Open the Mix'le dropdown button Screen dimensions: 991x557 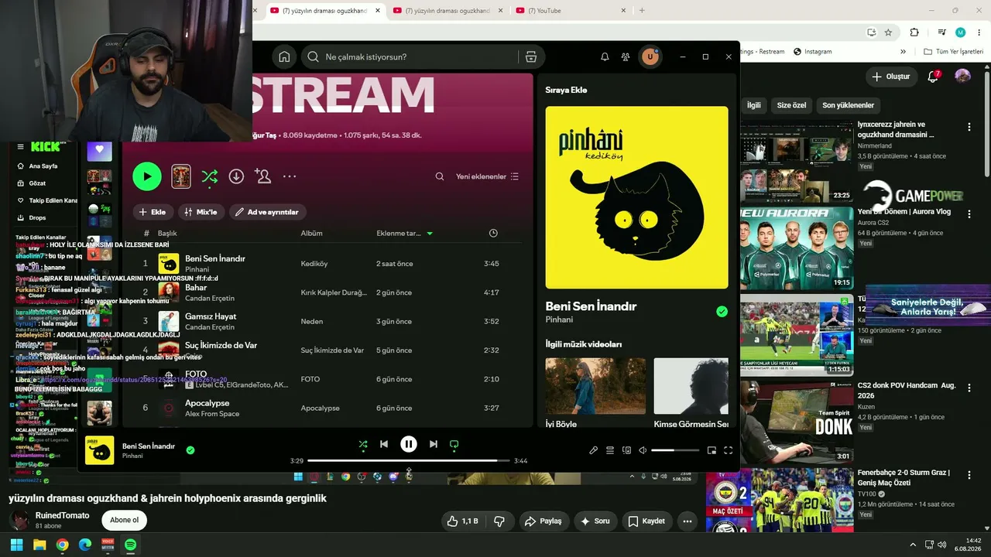click(x=202, y=212)
